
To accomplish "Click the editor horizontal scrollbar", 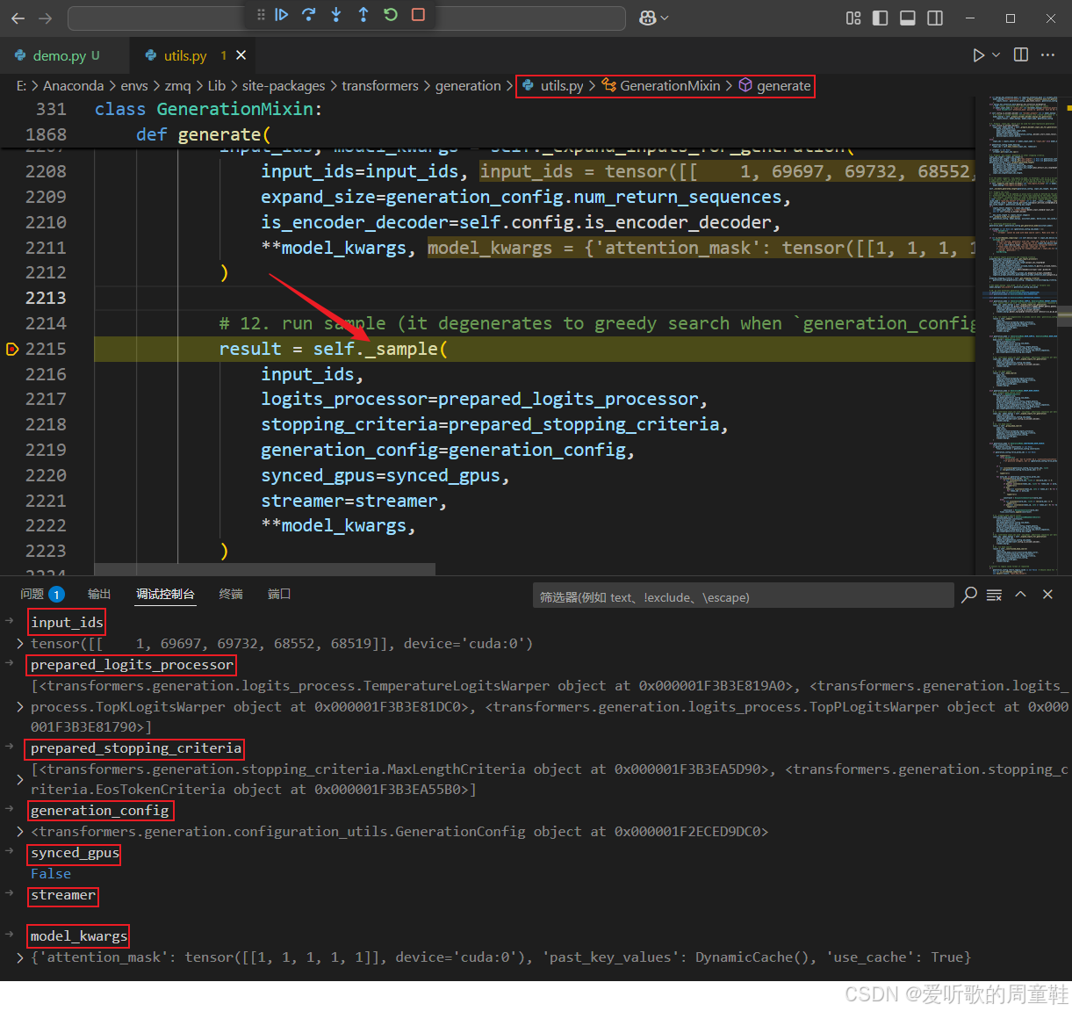I will pyautogui.click(x=264, y=569).
